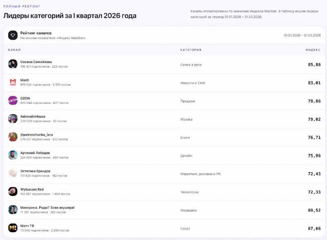The height and width of the screenshot is (240, 327).
Task: Click Маркетинг, реклама и PR category
Action: [200, 174]
